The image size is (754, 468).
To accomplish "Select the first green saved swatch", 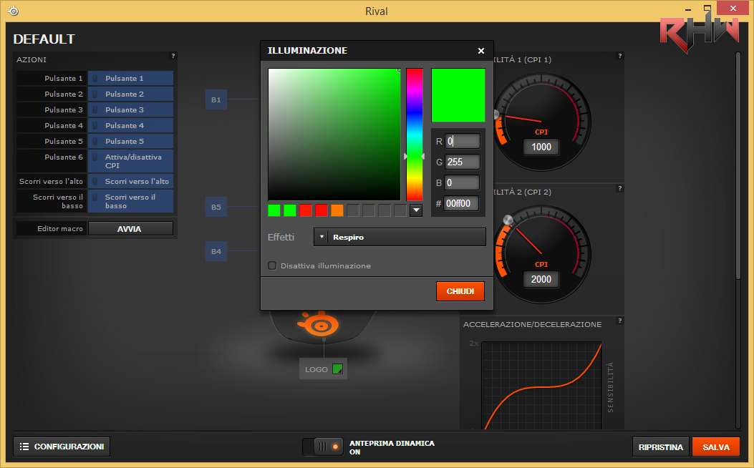I will click(274, 210).
